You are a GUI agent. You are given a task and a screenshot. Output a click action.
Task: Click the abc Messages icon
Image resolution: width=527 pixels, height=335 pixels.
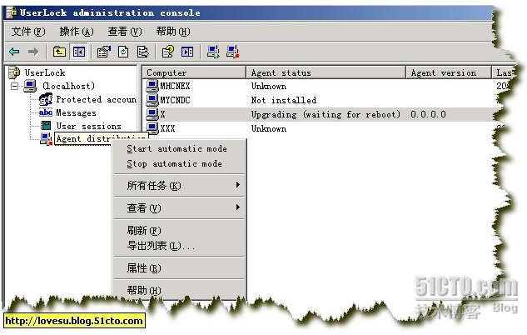tap(46, 112)
